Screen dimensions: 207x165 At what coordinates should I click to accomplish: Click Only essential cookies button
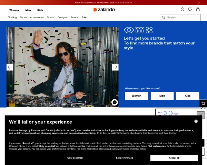(75, 158)
